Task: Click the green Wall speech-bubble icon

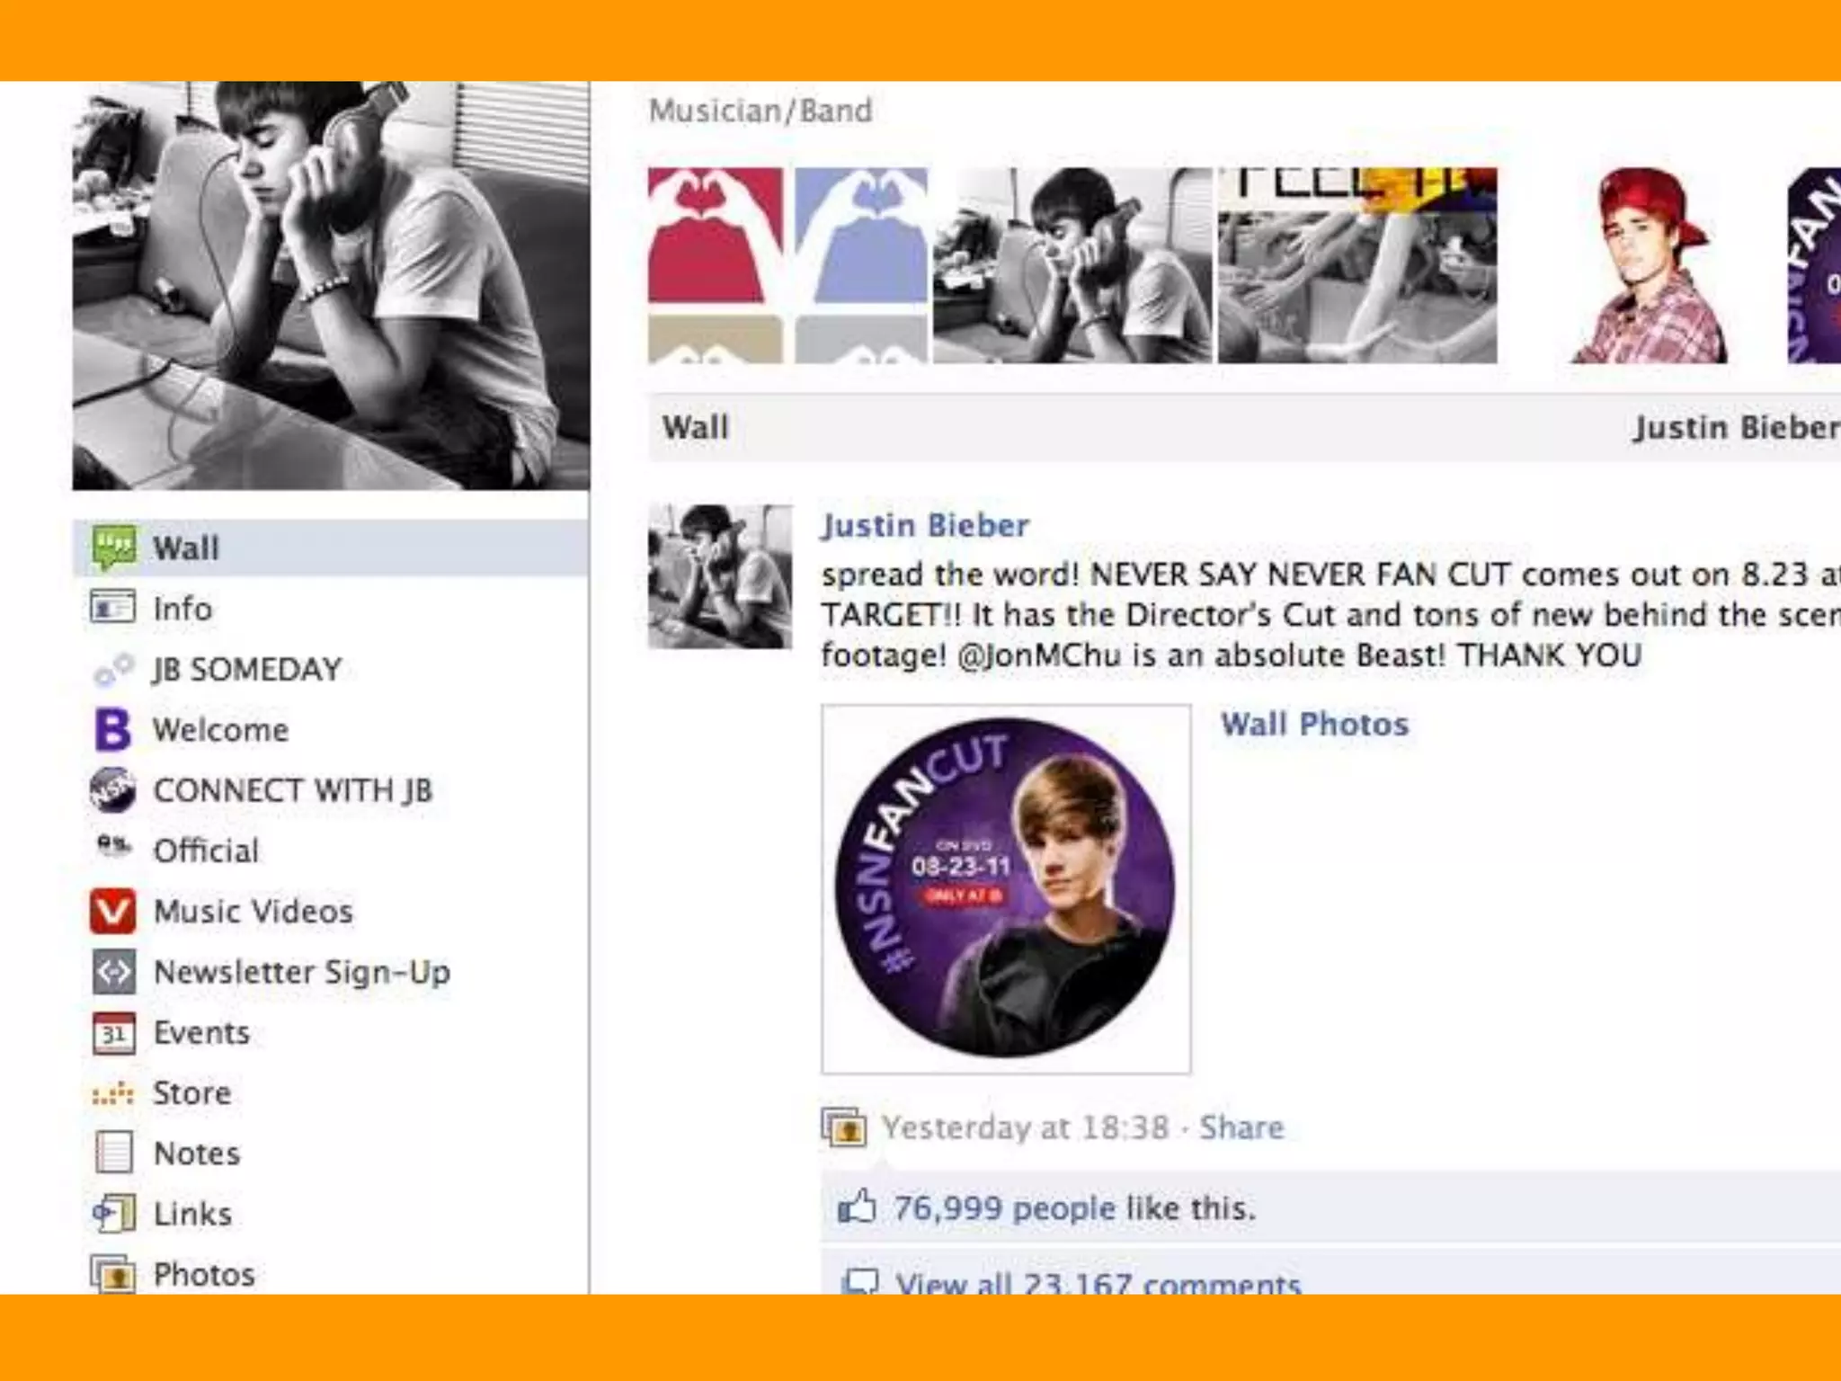Action: pyautogui.click(x=114, y=548)
